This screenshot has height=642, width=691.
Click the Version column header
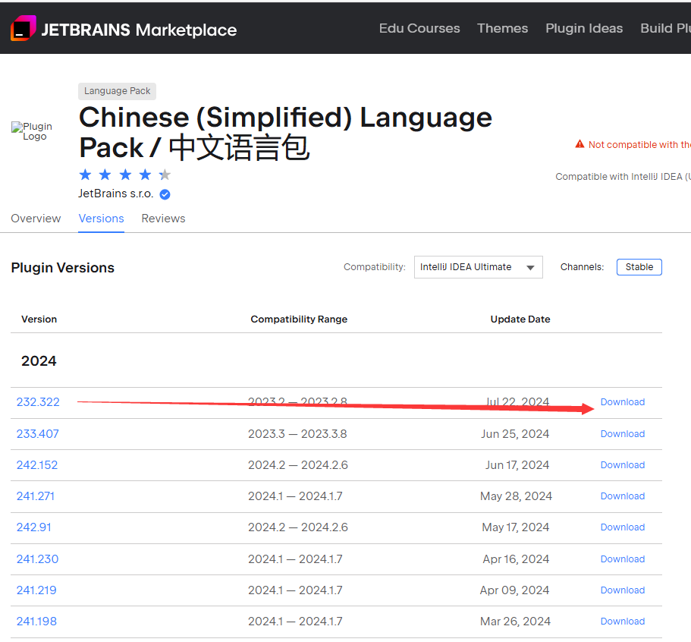point(39,319)
